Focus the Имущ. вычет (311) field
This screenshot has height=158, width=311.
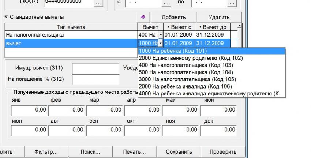(x=96, y=68)
